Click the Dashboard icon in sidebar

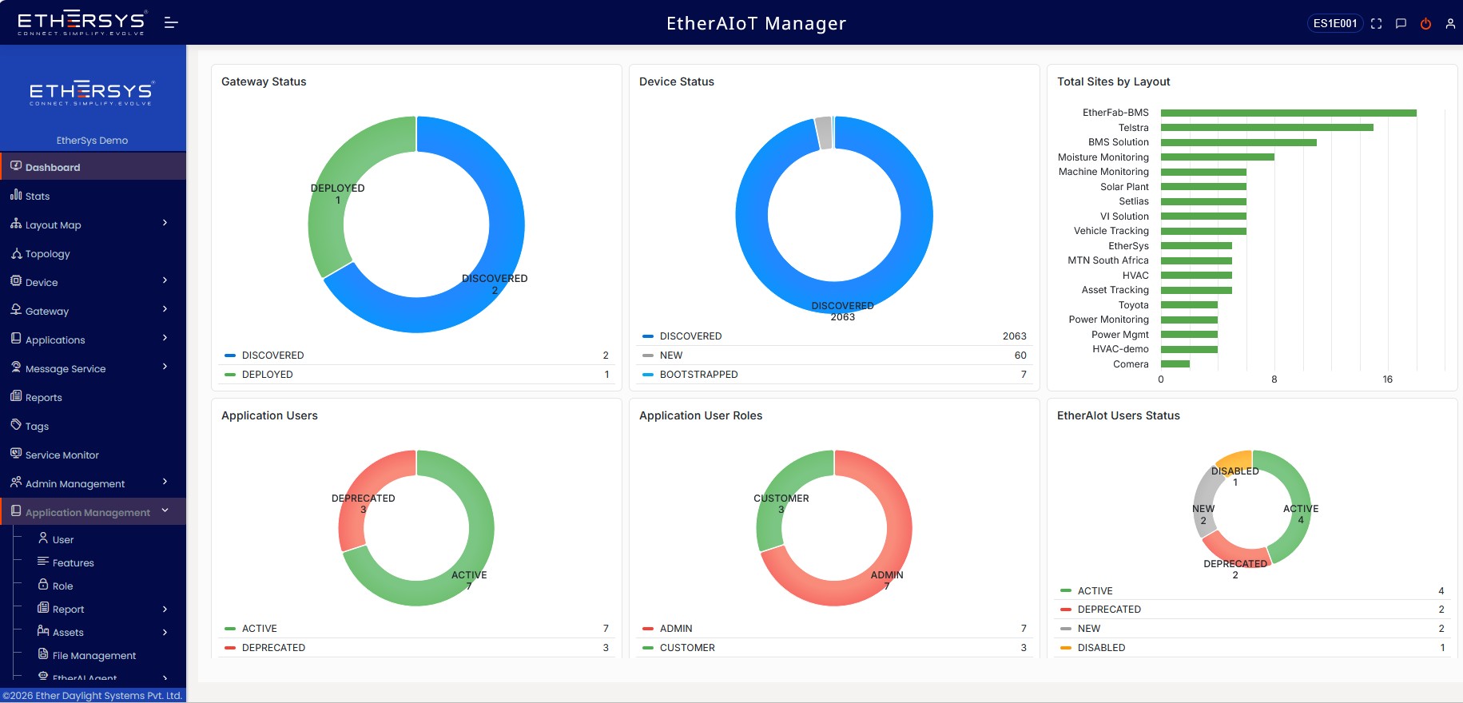click(16, 166)
